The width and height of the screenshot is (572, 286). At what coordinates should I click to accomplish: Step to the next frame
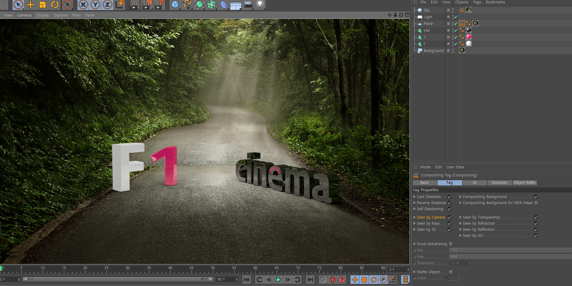tap(288, 280)
